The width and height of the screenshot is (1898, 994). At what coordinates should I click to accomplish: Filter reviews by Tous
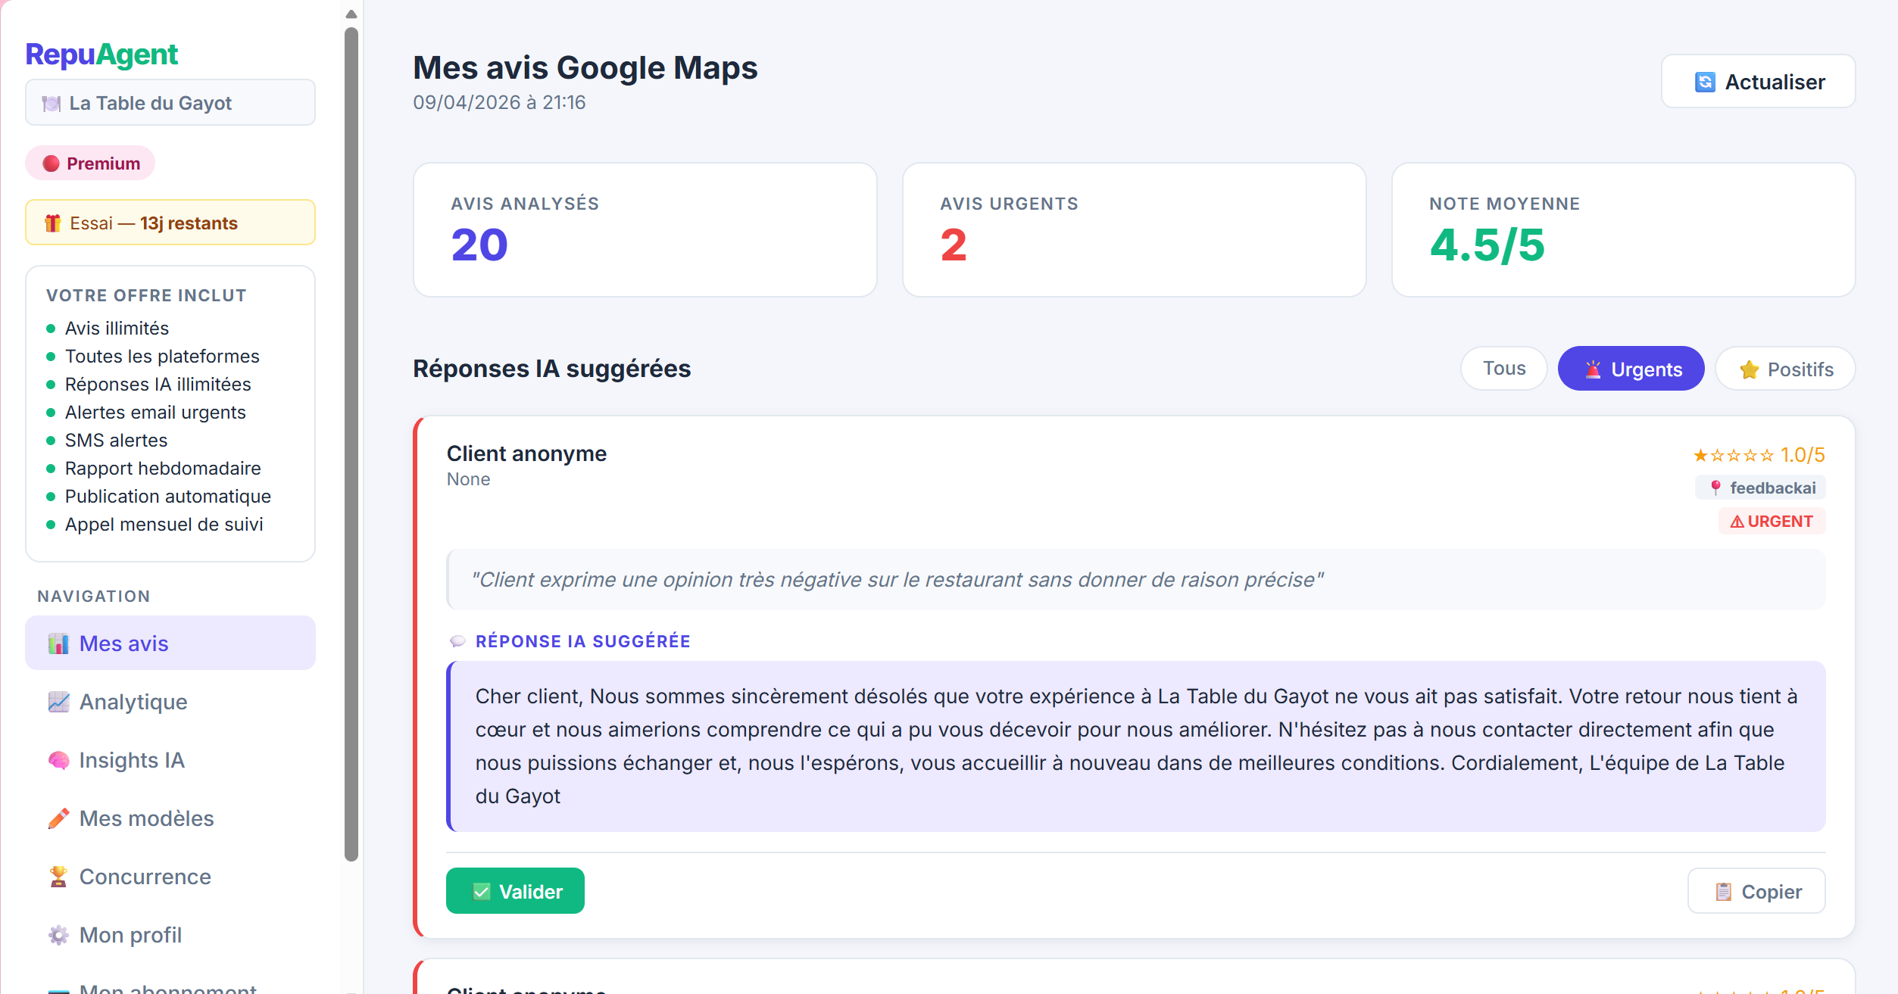tap(1503, 369)
